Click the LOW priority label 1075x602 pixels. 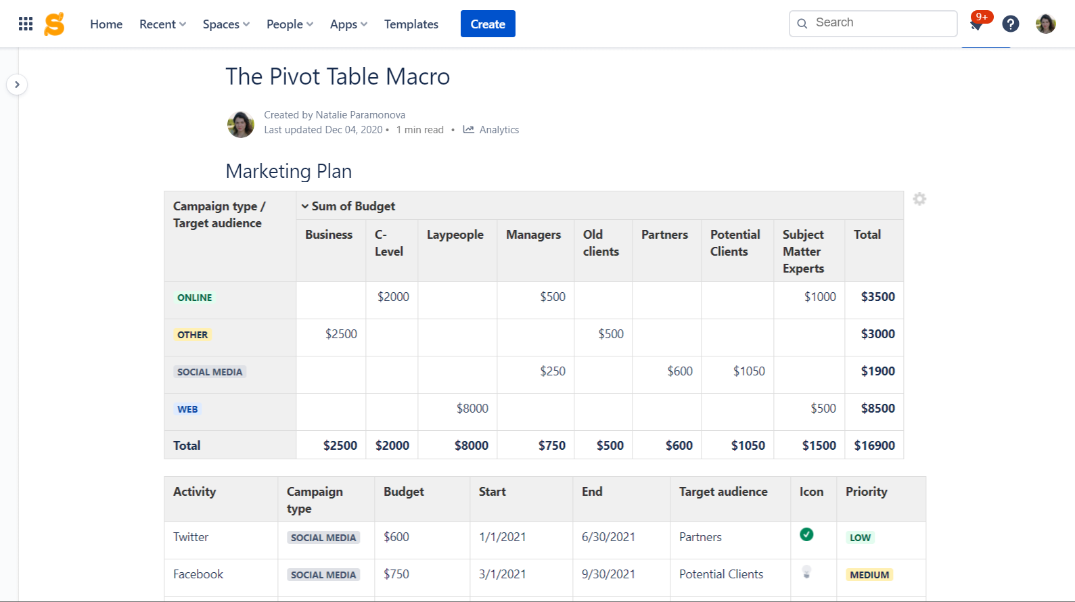pos(860,538)
